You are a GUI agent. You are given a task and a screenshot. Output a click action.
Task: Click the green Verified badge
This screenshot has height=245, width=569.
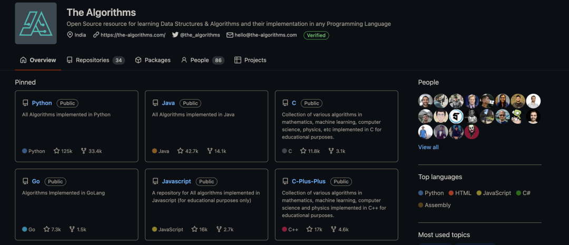pos(316,35)
